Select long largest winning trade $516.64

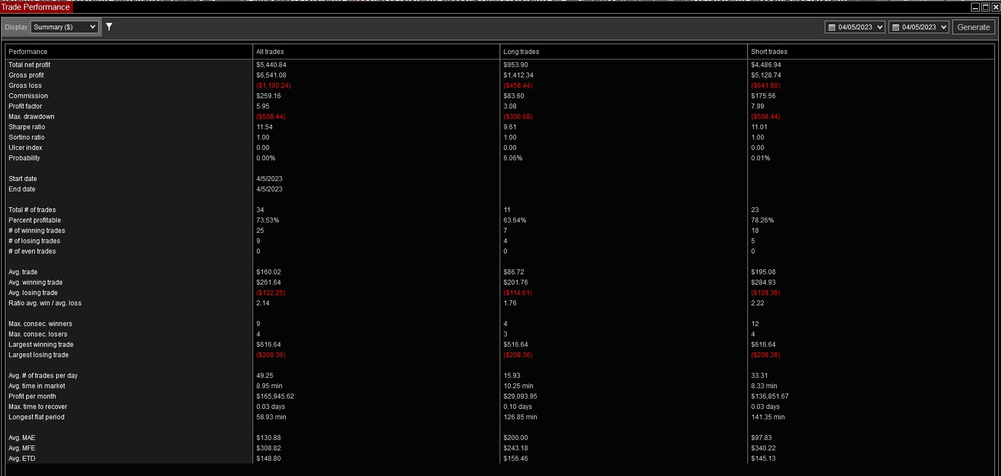pyautogui.click(x=516, y=345)
